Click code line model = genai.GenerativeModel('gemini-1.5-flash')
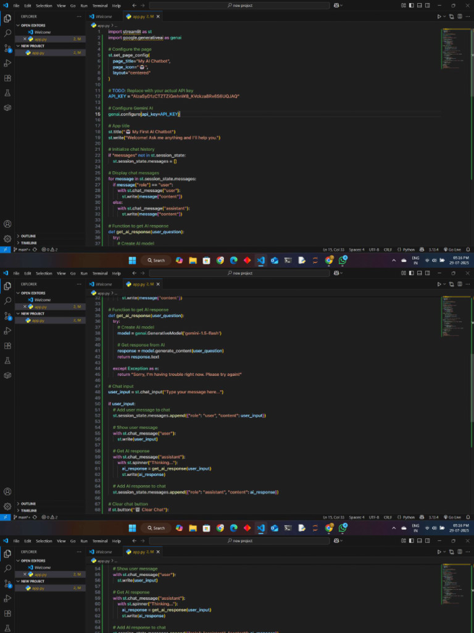This screenshot has height=633, width=474. click(170, 333)
